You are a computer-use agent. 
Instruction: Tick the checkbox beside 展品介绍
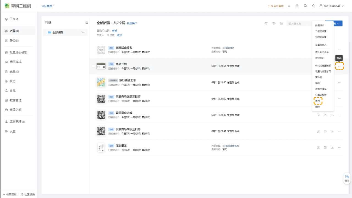[x=94, y=66]
